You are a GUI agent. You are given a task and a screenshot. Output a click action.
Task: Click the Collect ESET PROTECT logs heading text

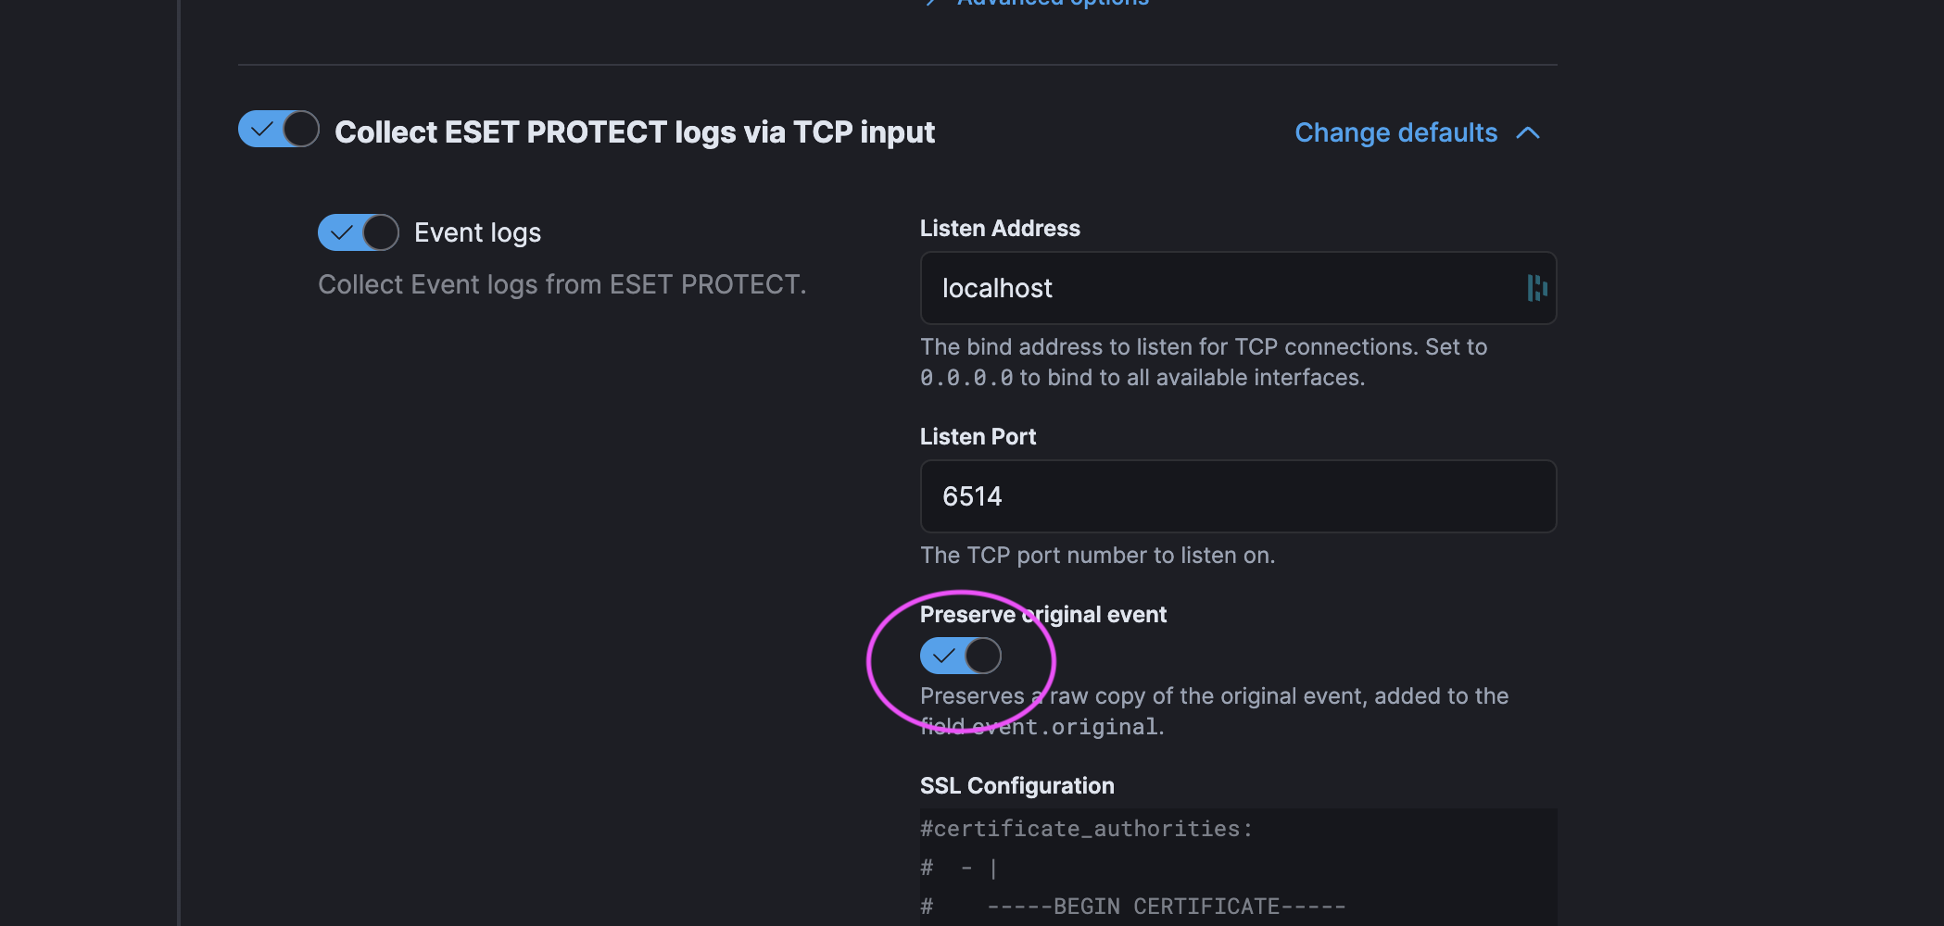coord(634,132)
